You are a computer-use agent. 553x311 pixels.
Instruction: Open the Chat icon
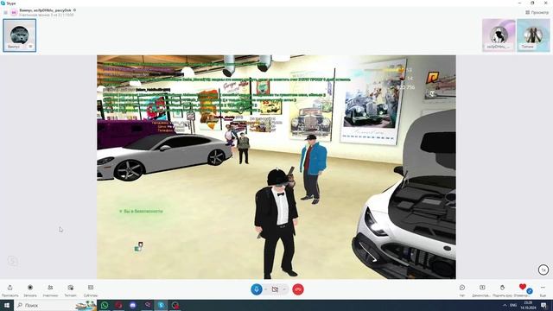click(x=462, y=288)
